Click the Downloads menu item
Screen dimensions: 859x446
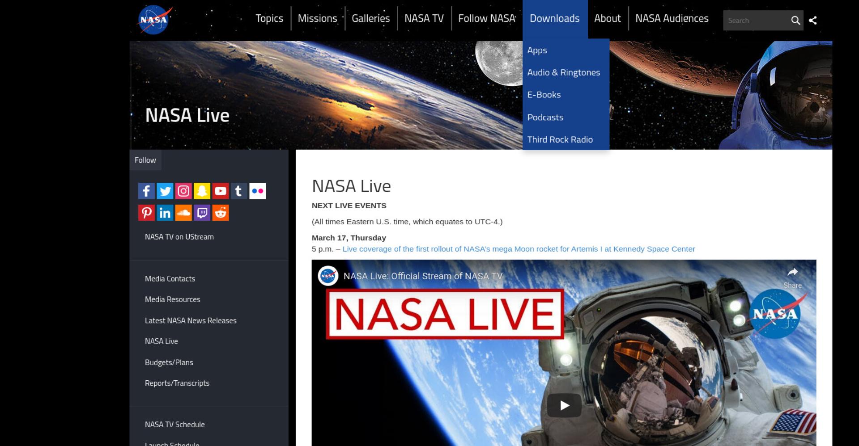click(x=555, y=18)
